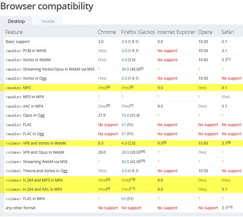Follow footnote [9] in VP8 and Vorbis row
Image resolution: width=243 pixels, height=217 pixels.
click(229, 142)
